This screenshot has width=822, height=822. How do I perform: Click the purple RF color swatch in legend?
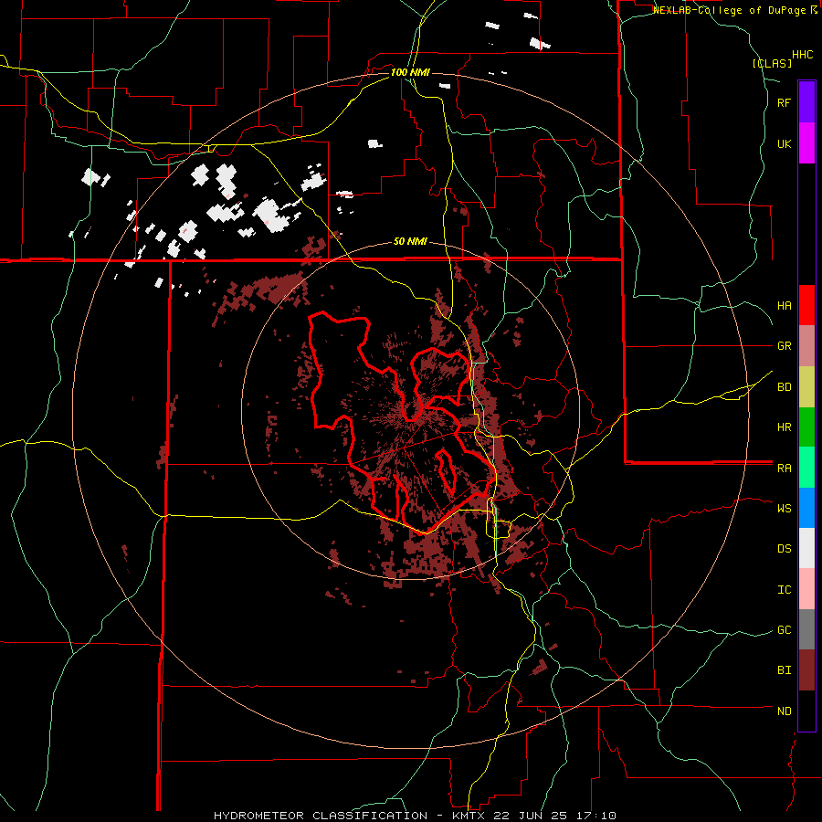point(806,102)
